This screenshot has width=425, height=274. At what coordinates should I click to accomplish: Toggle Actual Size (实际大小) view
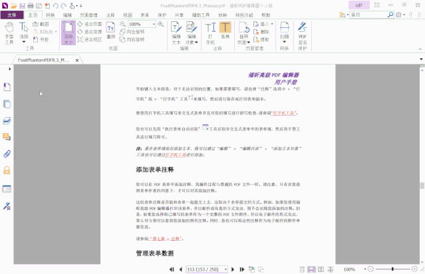[69, 33]
